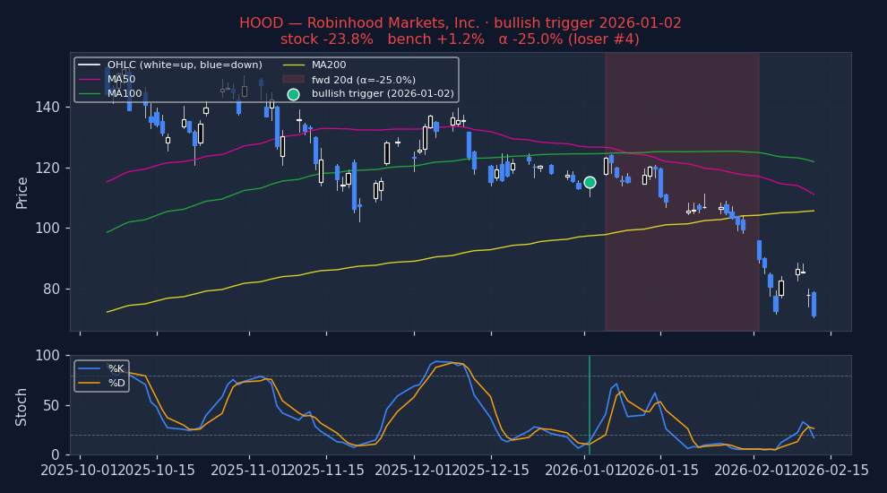This screenshot has width=887, height=493.
Task: Click the 140 price axis tick label
Action: tap(48, 107)
